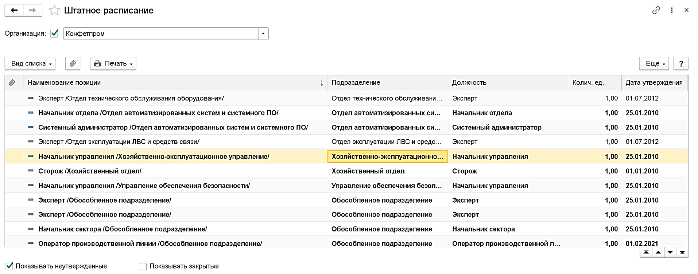The image size is (698, 274).
Task: Jump to the first row with the top arrow
Action: pyautogui.click(x=646, y=252)
